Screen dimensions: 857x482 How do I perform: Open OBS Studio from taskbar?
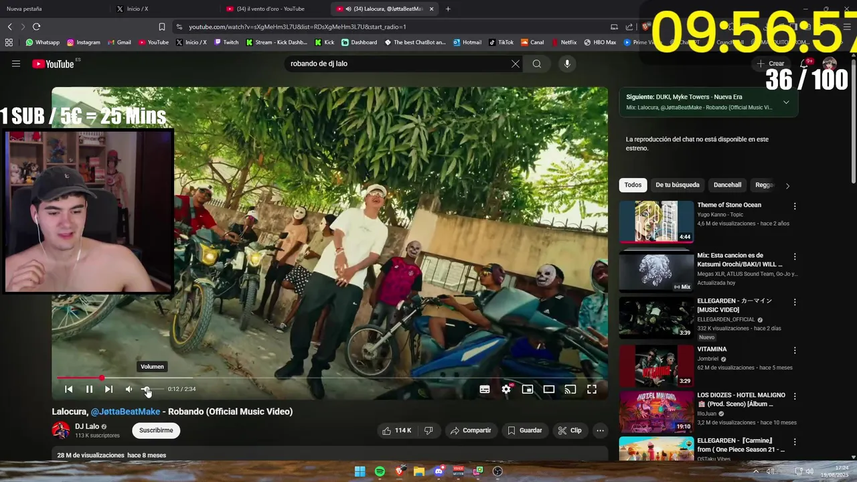click(x=497, y=471)
